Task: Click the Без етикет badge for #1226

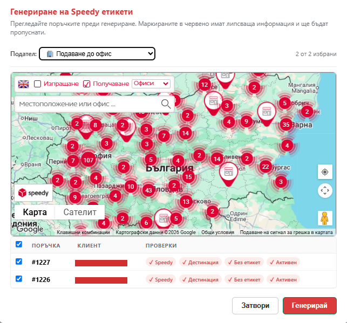Action: [244, 279]
